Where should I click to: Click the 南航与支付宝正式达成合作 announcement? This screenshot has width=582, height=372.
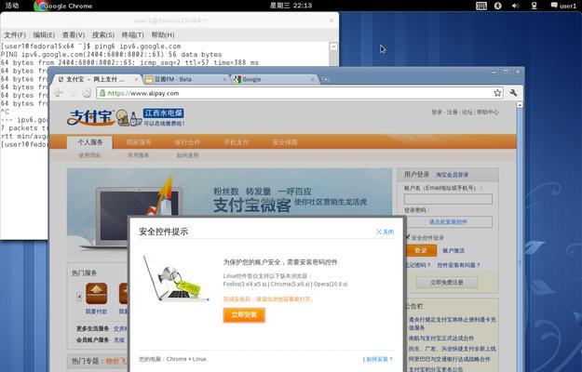(441, 339)
